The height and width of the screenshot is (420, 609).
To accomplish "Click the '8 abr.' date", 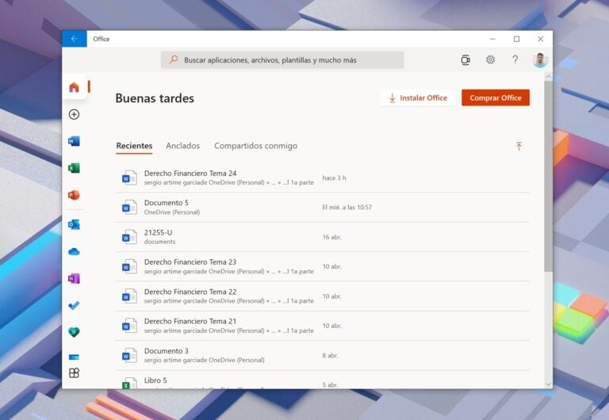I will (330, 355).
